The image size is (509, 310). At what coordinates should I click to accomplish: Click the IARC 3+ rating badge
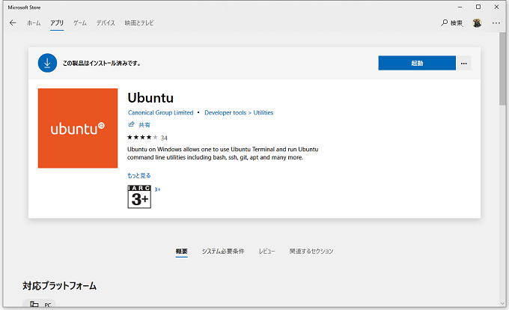[139, 197]
